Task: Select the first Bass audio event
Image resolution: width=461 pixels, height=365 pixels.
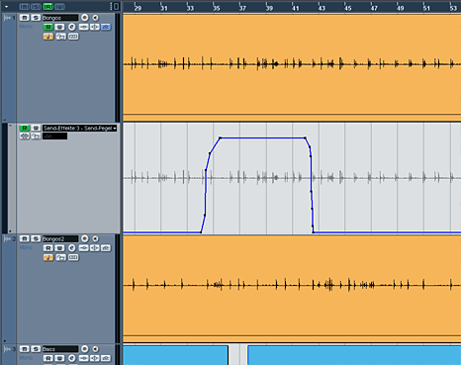Action: pos(175,355)
